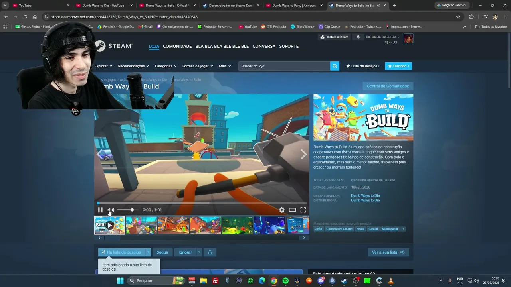Open Central da Comunidade
This screenshot has width=511, height=287.
click(x=388, y=86)
